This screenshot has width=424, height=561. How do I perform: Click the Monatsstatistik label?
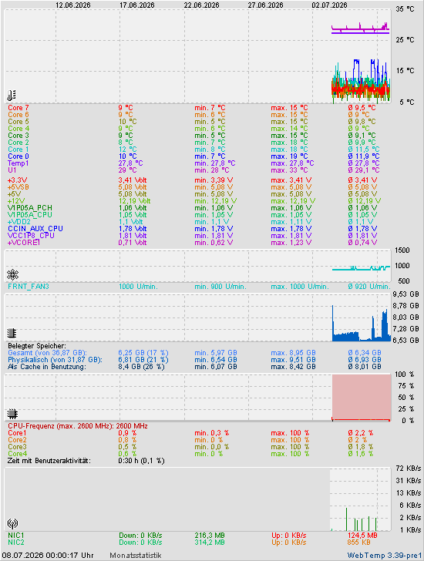click(x=136, y=556)
